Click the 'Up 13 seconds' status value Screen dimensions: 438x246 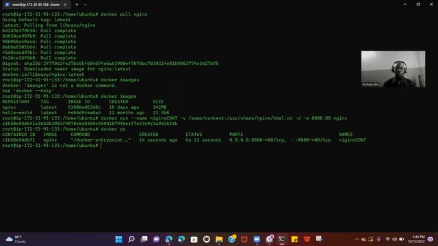(203, 140)
